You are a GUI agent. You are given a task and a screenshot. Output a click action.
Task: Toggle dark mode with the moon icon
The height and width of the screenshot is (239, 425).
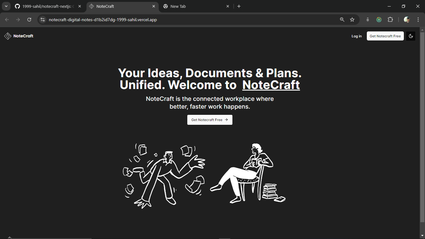coord(411,36)
